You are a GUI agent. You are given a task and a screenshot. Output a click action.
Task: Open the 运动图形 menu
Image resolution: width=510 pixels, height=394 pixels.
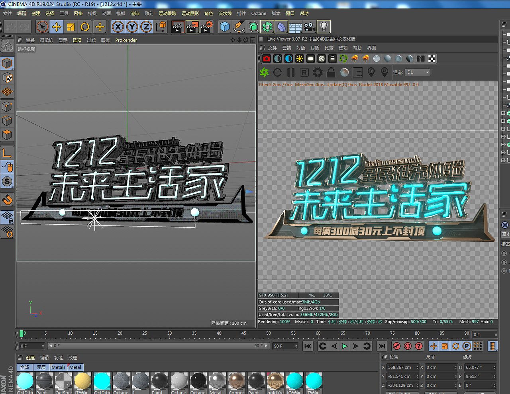click(x=190, y=14)
